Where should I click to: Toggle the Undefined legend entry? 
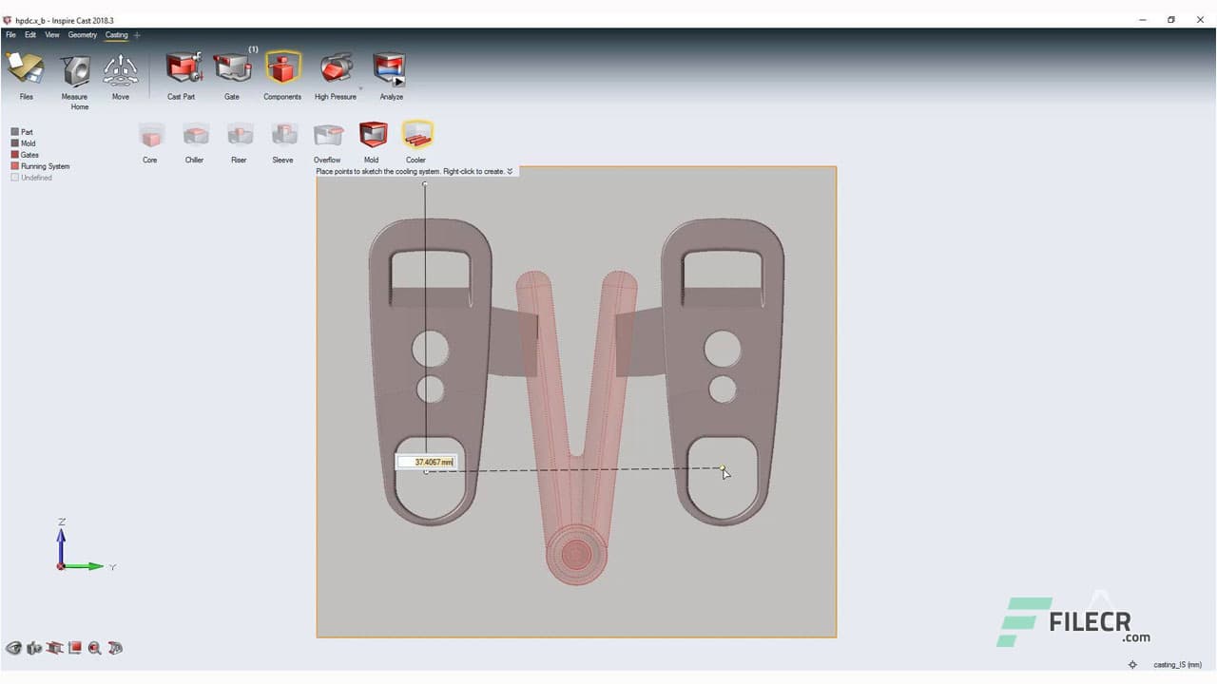tap(31, 178)
